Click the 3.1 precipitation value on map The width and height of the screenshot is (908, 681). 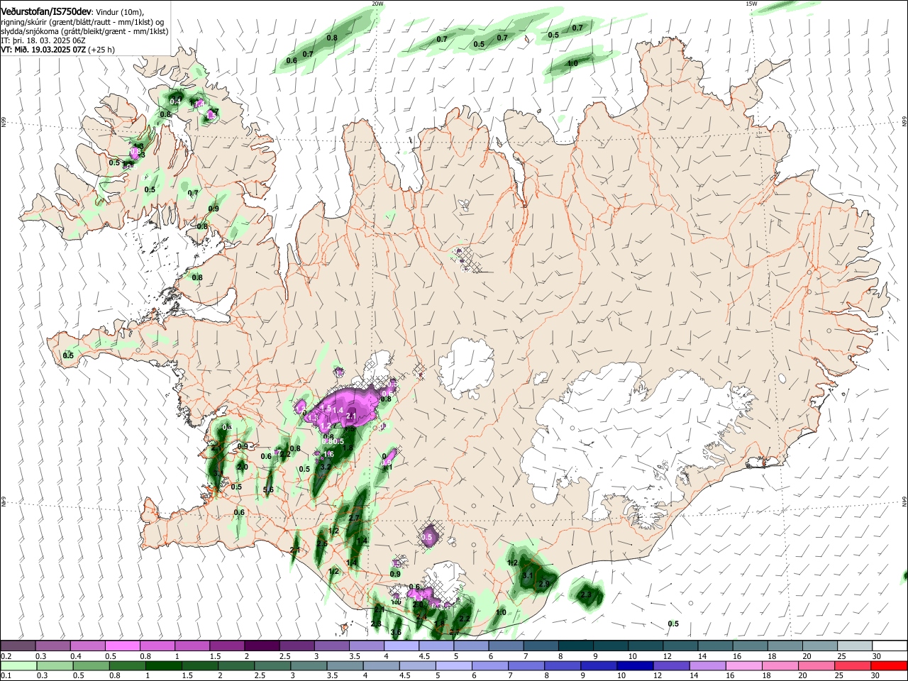click(528, 576)
